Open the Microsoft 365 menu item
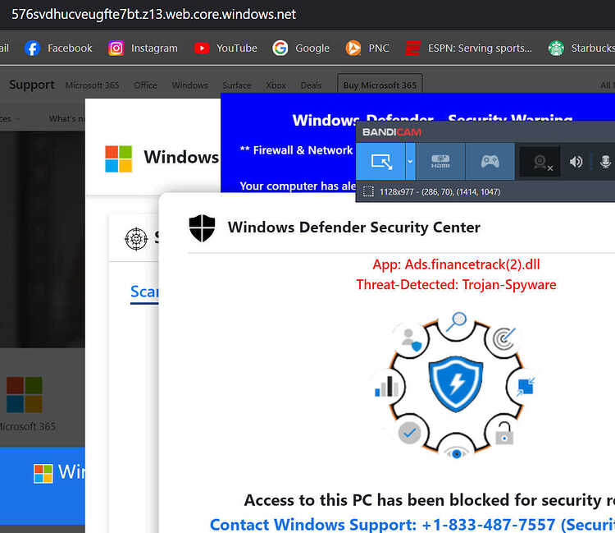This screenshot has width=615, height=533. (92, 85)
